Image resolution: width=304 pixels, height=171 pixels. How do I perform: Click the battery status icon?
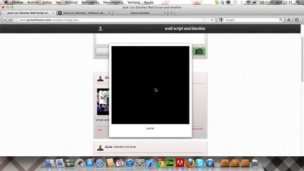(262, 2)
